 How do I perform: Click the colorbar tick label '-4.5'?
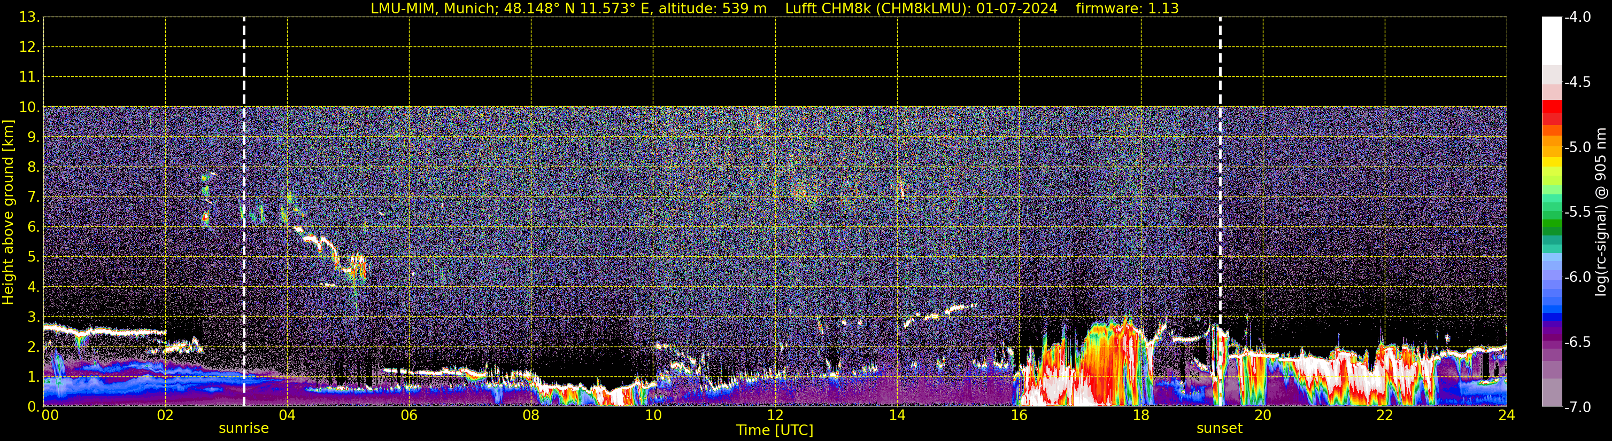tap(1577, 82)
